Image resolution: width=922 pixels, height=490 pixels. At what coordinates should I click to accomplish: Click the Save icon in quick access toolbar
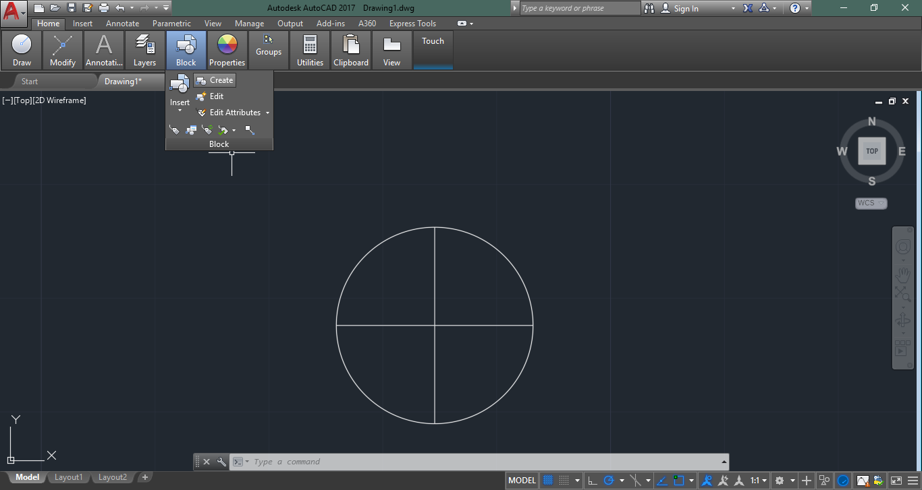click(71, 8)
